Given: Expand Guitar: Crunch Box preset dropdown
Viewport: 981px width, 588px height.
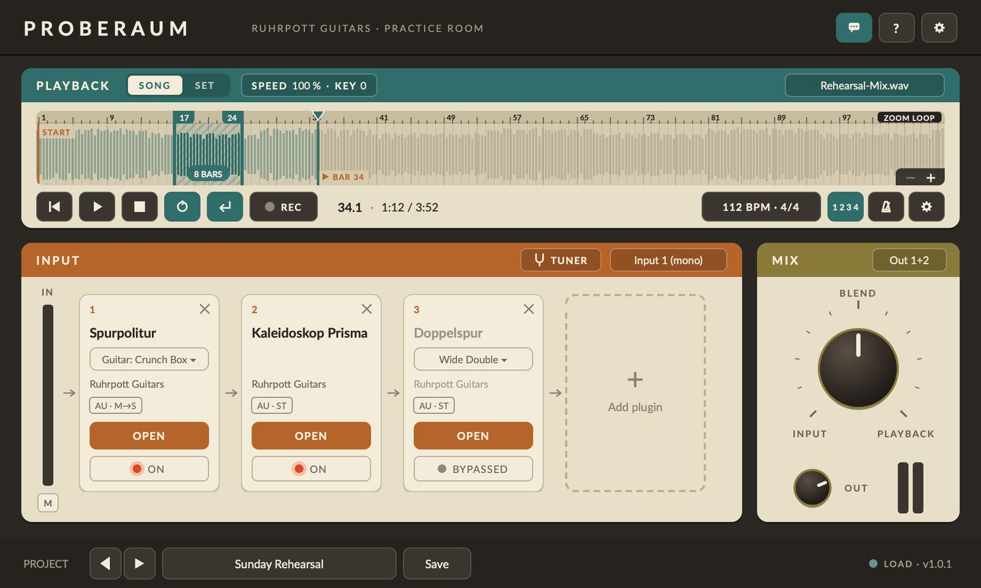Looking at the screenshot, I should coord(149,359).
